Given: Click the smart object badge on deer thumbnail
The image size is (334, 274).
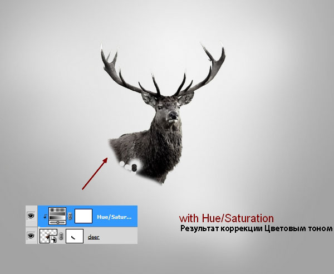Looking at the screenshot, I should [53, 240].
